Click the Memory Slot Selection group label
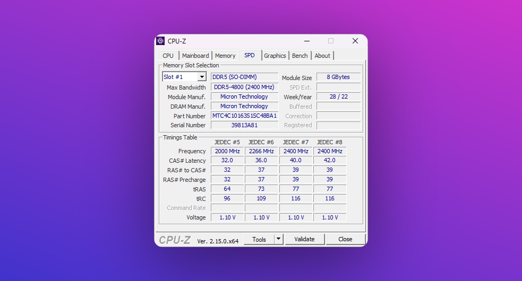522x281 pixels. (x=191, y=65)
